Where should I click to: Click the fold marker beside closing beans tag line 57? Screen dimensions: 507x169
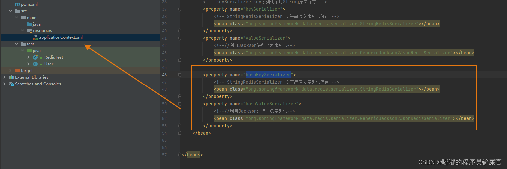pyautogui.click(x=180, y=155)
